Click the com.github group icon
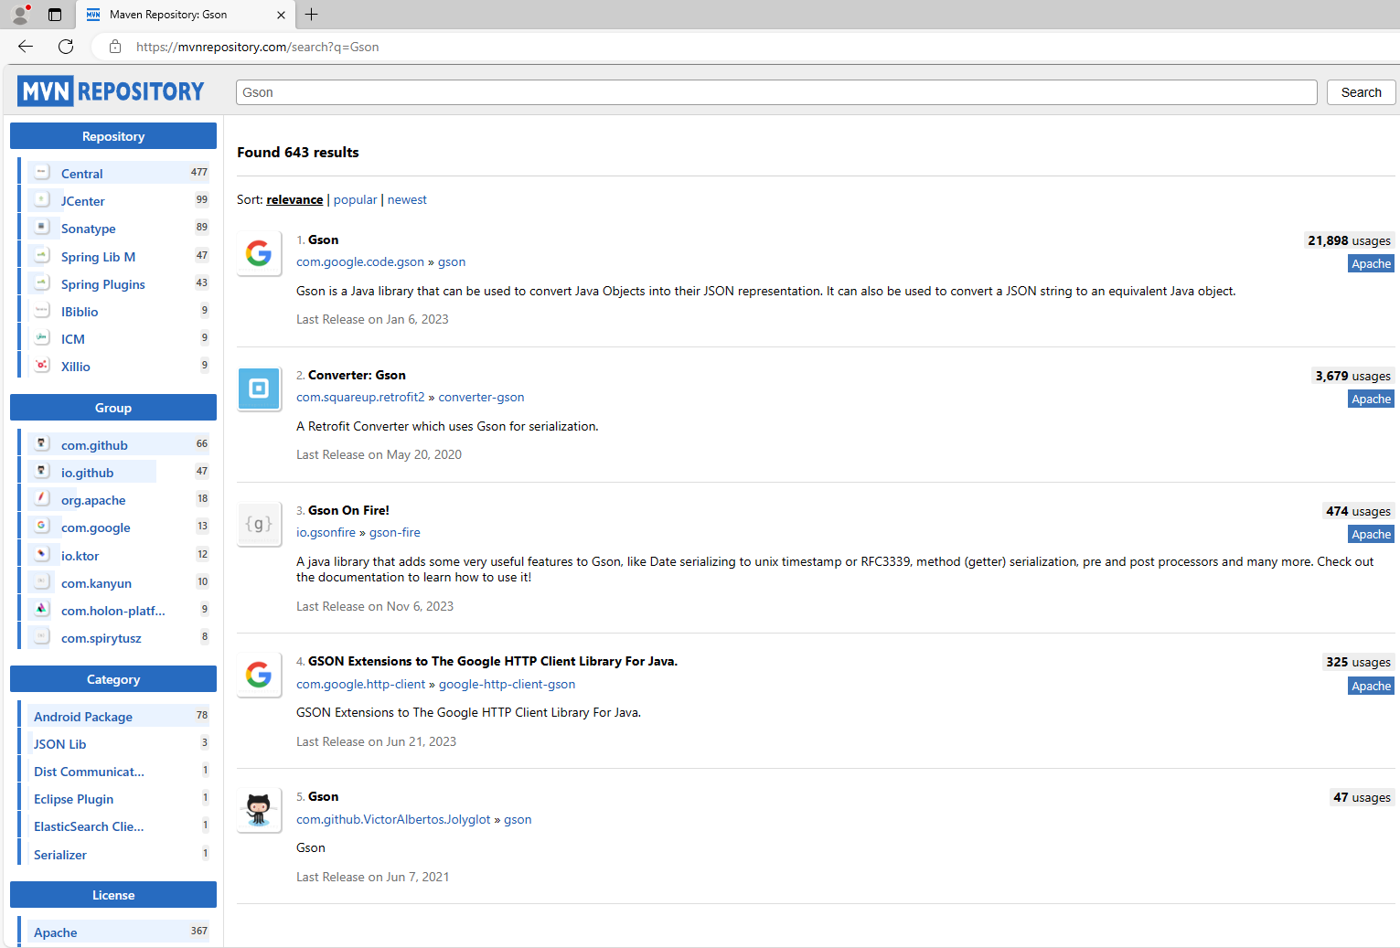Image resolution: width=1400 pixels, height=948 pixels. [x=42, y=444]
